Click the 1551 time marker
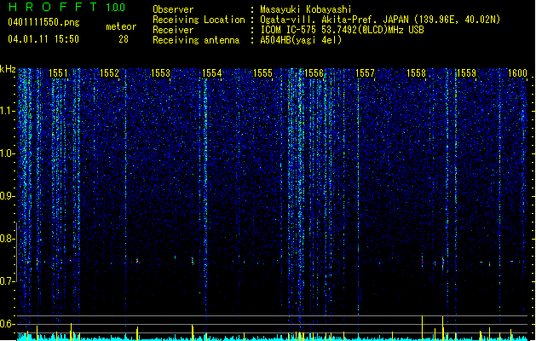This screenshot has height=341, width=536. pyautogui.click(x=58, y=73)
